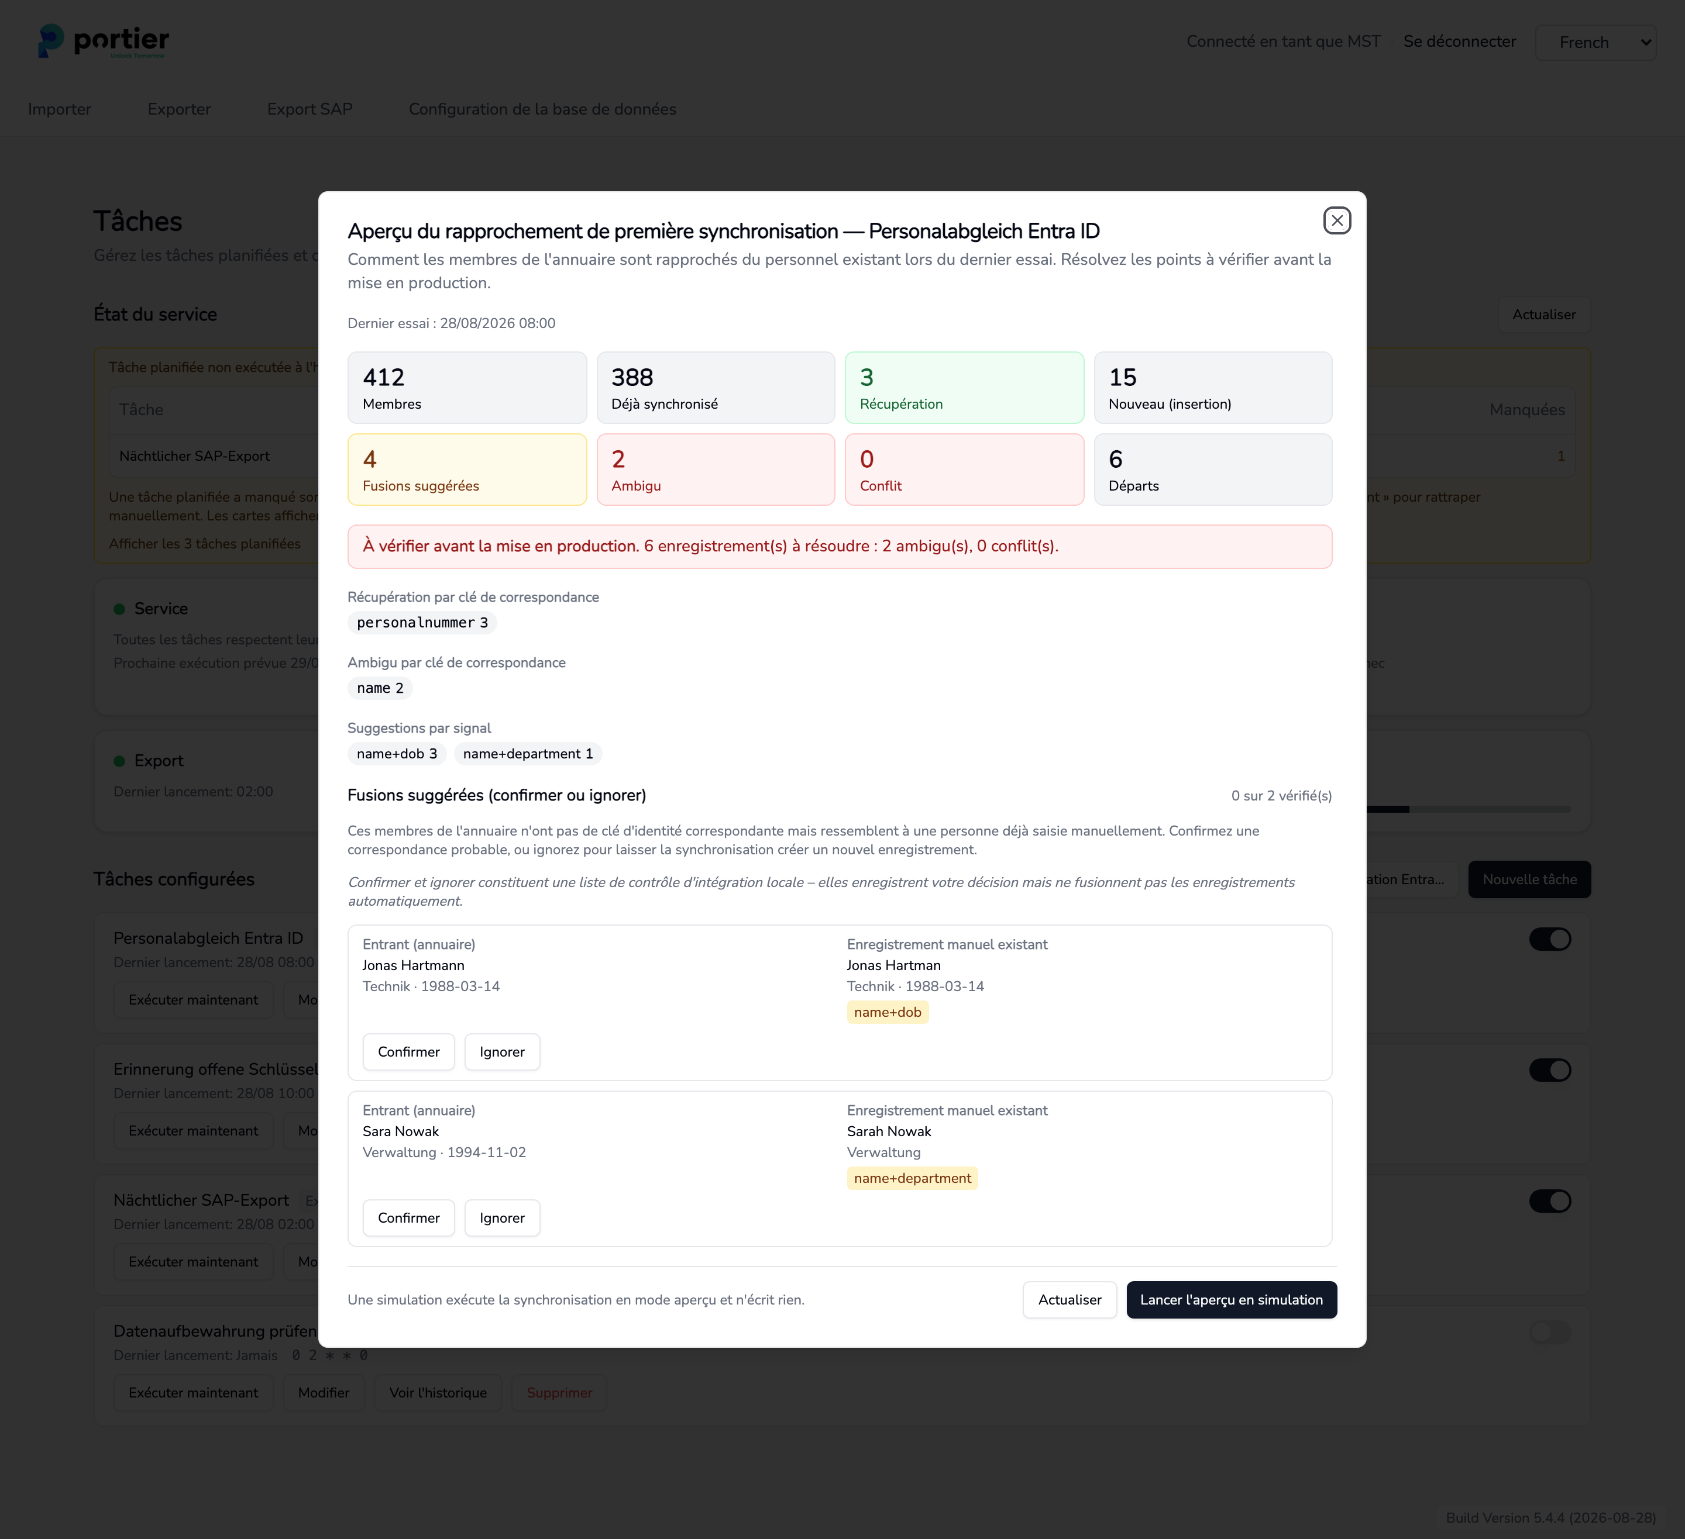The height and width of the screenshot is (1539, 1685).
Task: Go to the Export SAP page
Action: 310,109
